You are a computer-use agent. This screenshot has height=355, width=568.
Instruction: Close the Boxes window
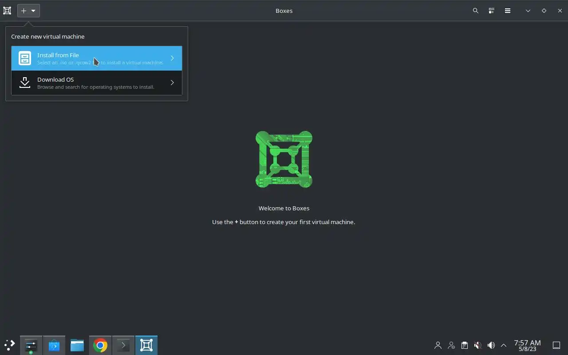[560, 11]
